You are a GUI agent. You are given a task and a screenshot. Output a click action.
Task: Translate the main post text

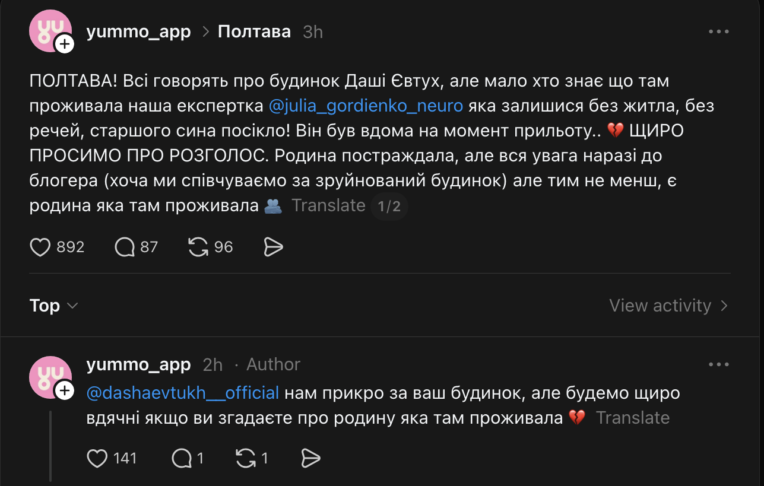[328, 205]
